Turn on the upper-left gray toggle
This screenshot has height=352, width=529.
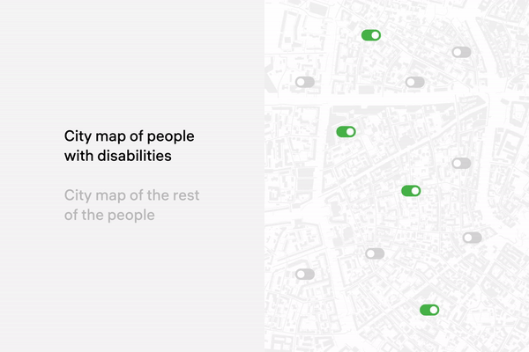point(305,82)
